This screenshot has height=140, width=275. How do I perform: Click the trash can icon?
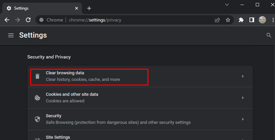[37, 76]
